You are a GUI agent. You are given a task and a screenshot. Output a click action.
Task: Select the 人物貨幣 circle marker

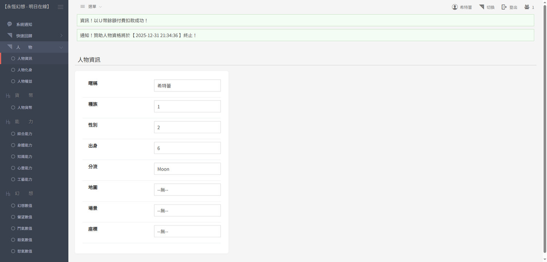pyautogui.click(x=13, y=107)
